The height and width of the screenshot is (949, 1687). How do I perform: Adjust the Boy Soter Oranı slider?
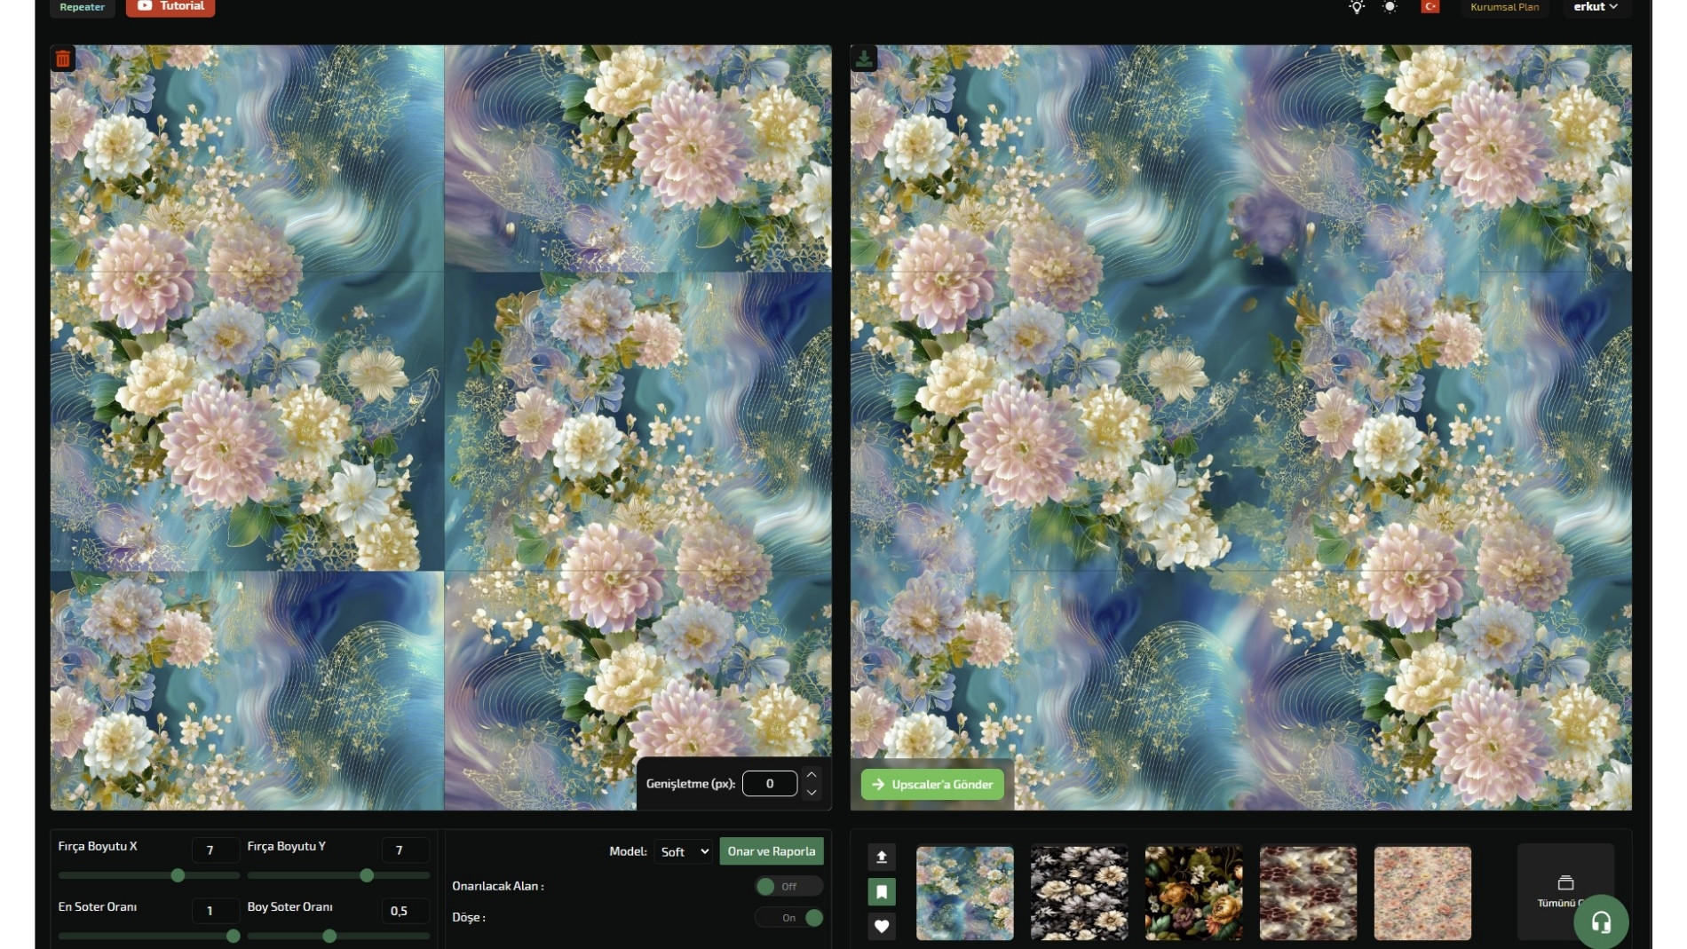click(338, 936)
